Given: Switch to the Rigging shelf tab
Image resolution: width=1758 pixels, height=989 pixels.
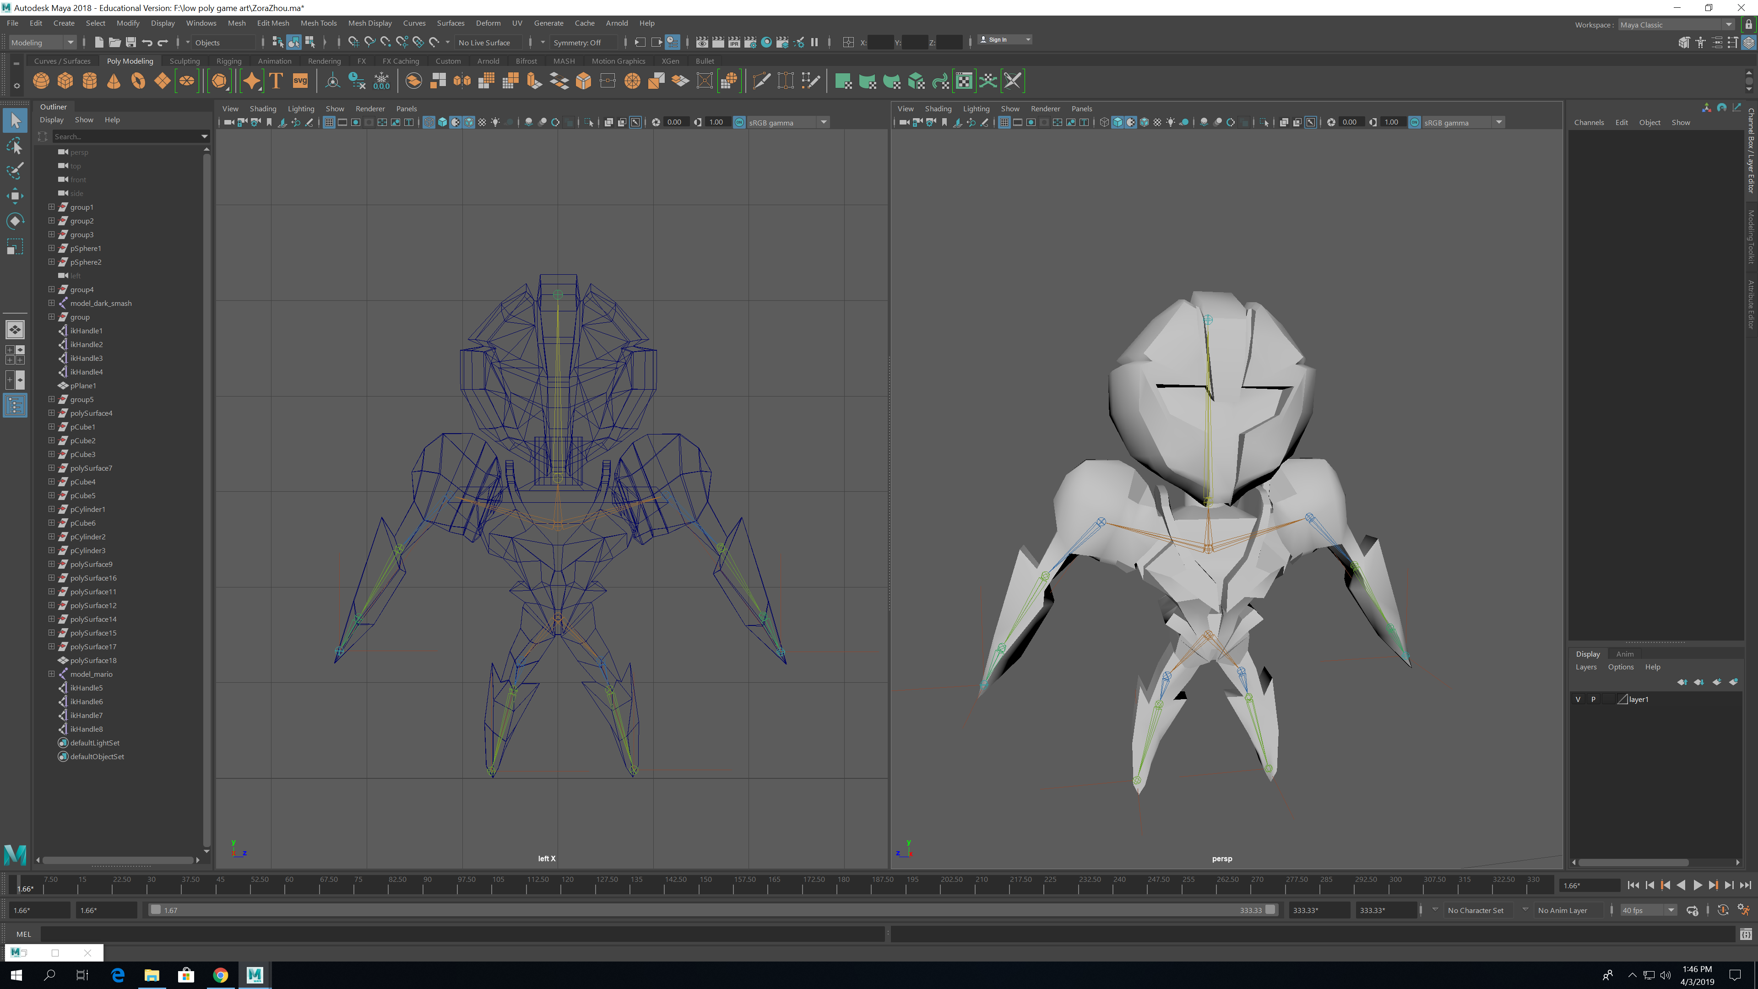Looking at the screenshot, I should click(x=228, y=61).
